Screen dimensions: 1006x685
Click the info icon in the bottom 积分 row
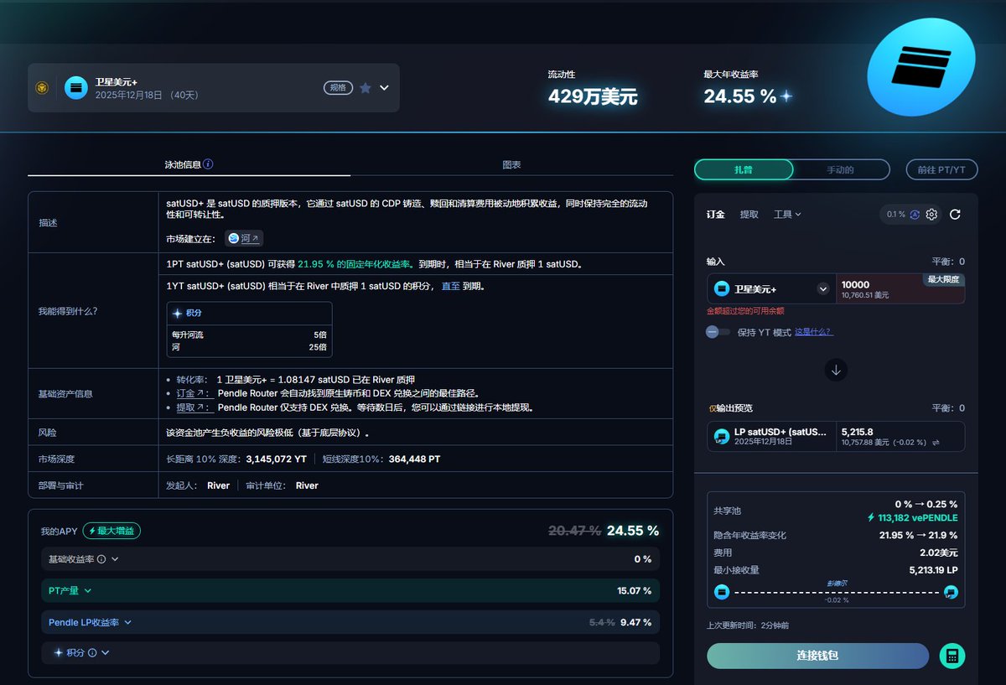pos(92,652)
